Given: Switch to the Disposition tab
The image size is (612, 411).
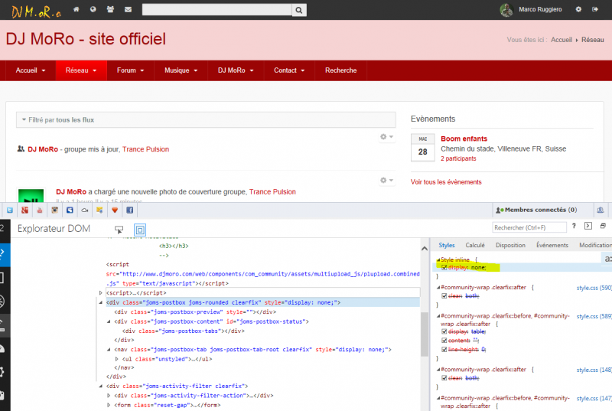Looking at the screenshot, I should point(510,245).
